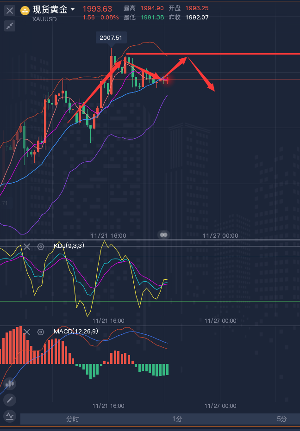300x431 pixels.
Task: Click the KDJ(9,3,3) indicator label
Action: tap(69, 246)
